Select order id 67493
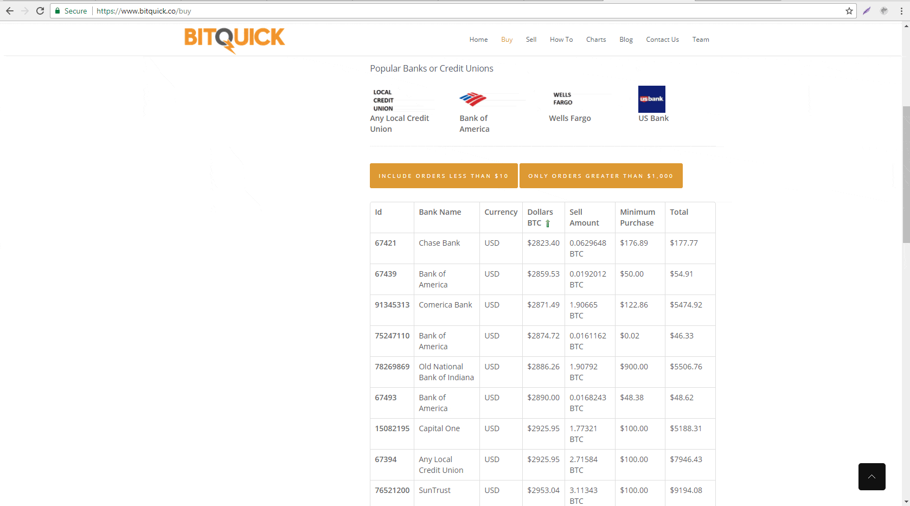The width and height of the screenshot is (910, 506). coord(386,398)
